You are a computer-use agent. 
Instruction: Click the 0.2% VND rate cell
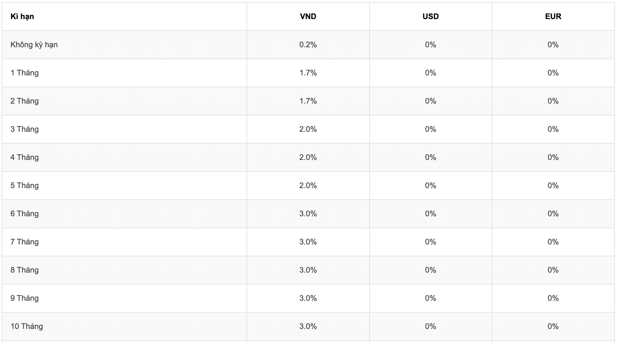308,45
